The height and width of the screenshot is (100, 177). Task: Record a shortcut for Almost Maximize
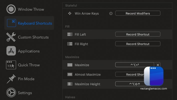(130, 74)
